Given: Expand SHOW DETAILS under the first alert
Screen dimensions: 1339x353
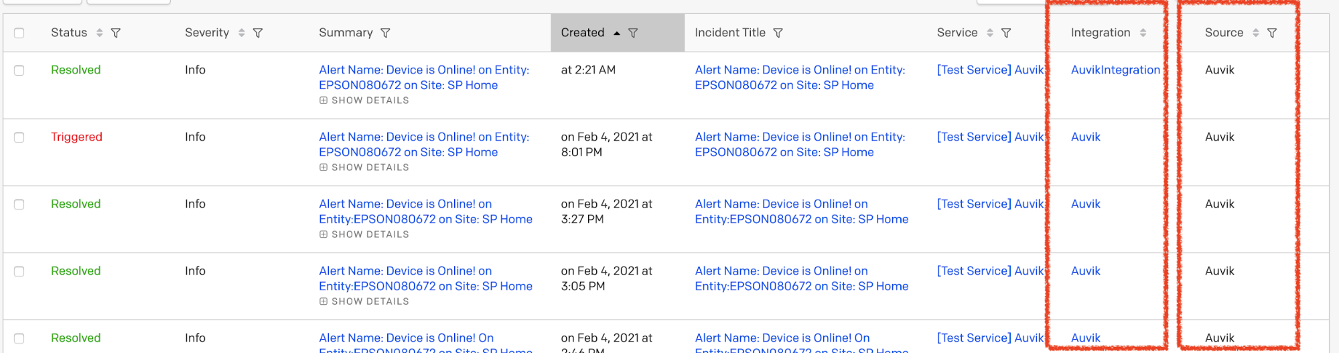Looking at the screenshot, I should pos(364,100).
